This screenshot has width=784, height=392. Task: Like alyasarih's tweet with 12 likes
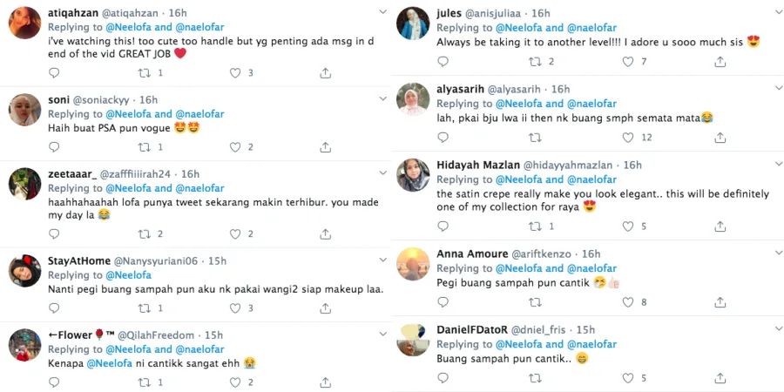pos(624,138)
